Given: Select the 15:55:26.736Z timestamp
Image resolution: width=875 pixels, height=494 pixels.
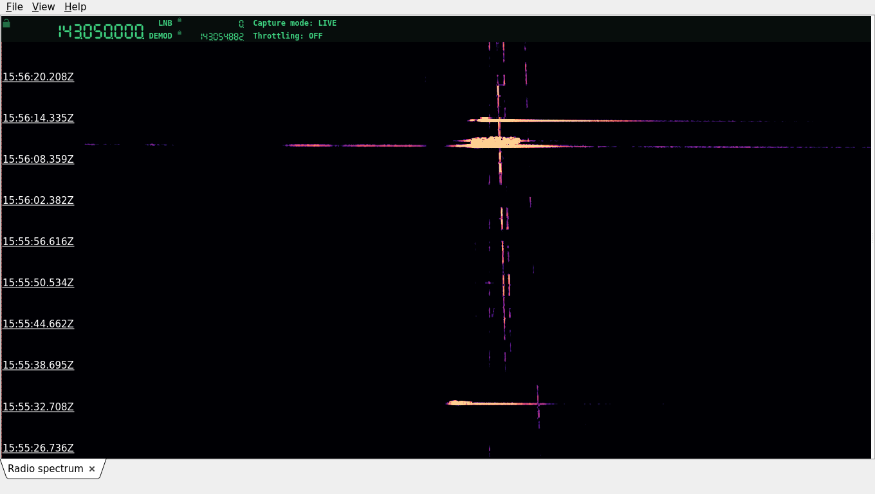Looking at the screenshot, I should (38, 448).
